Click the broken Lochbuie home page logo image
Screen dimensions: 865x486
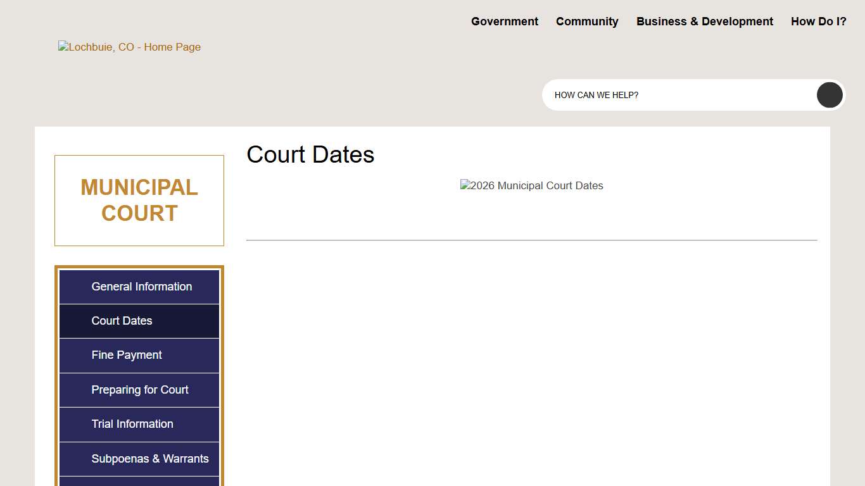(129, 46)
